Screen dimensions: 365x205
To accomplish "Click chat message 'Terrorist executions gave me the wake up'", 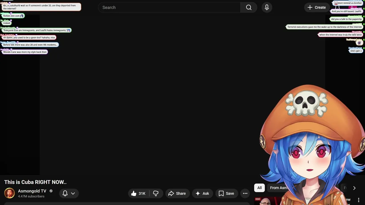I will coord(325,27).
